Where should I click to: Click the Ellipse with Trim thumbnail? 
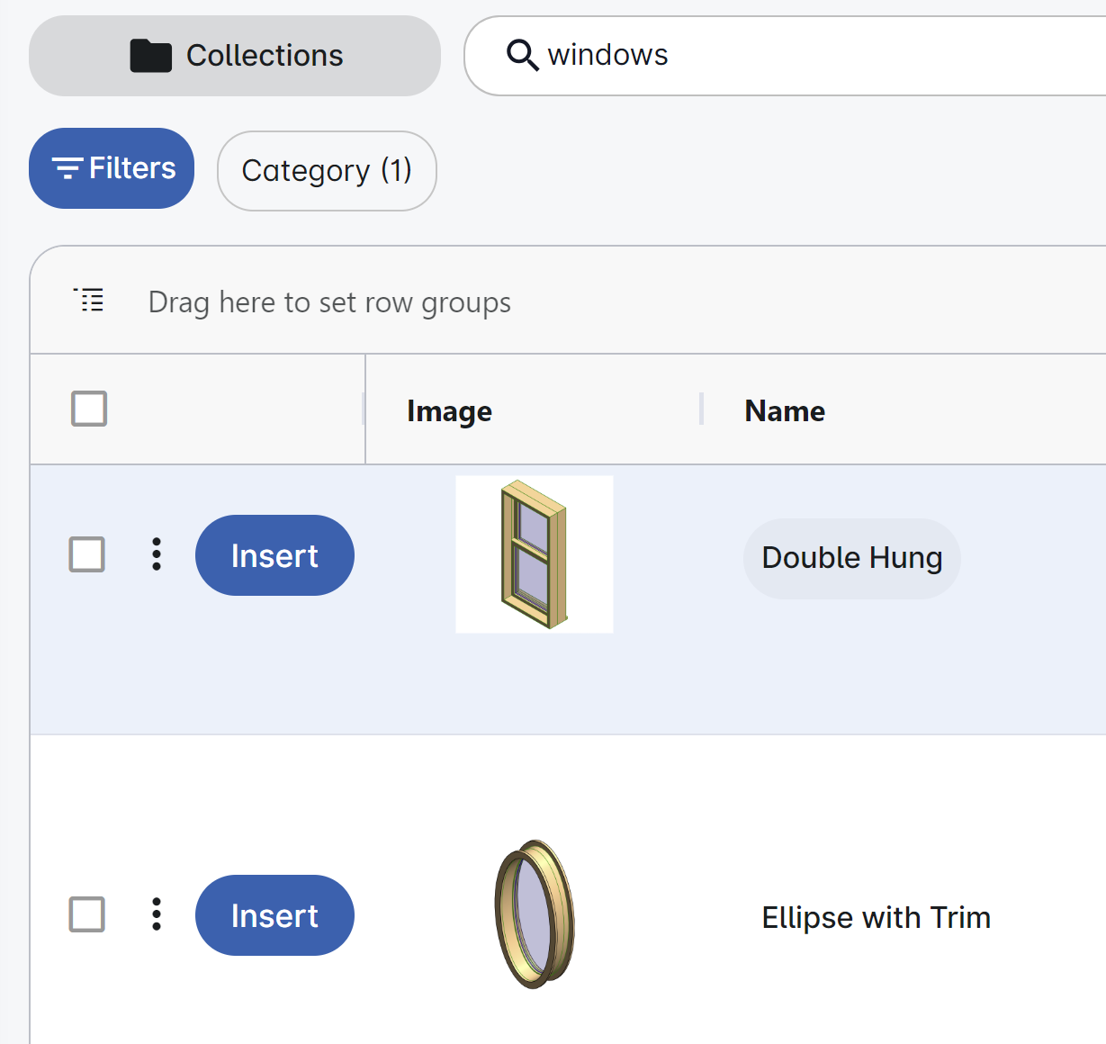(535, 914)
